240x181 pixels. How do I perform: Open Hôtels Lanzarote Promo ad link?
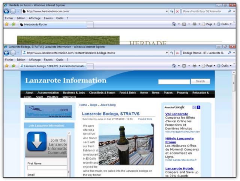[x=179, y=140]
